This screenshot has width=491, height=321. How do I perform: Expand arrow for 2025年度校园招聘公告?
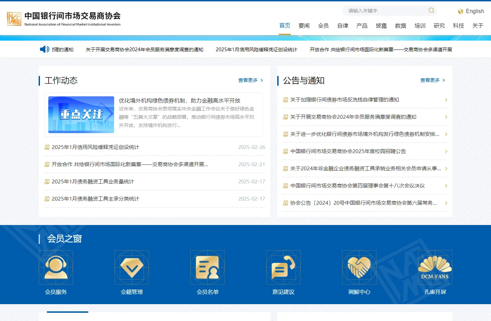(x=446, y=151)
